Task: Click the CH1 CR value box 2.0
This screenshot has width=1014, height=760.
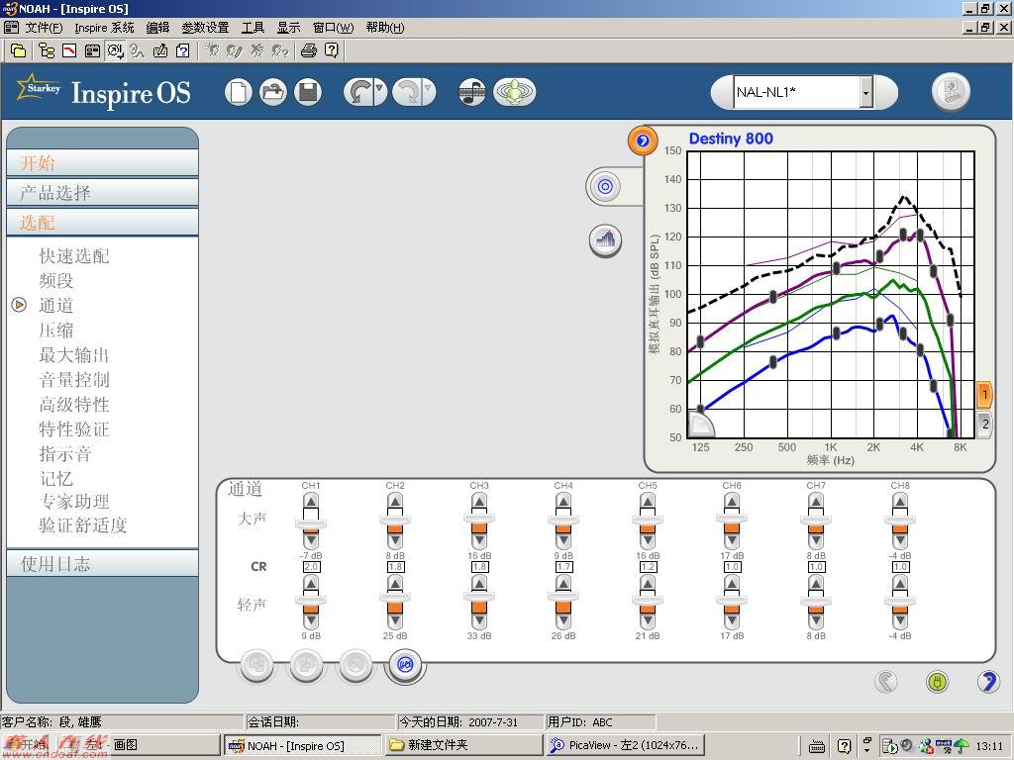Action: coord(311,567)
